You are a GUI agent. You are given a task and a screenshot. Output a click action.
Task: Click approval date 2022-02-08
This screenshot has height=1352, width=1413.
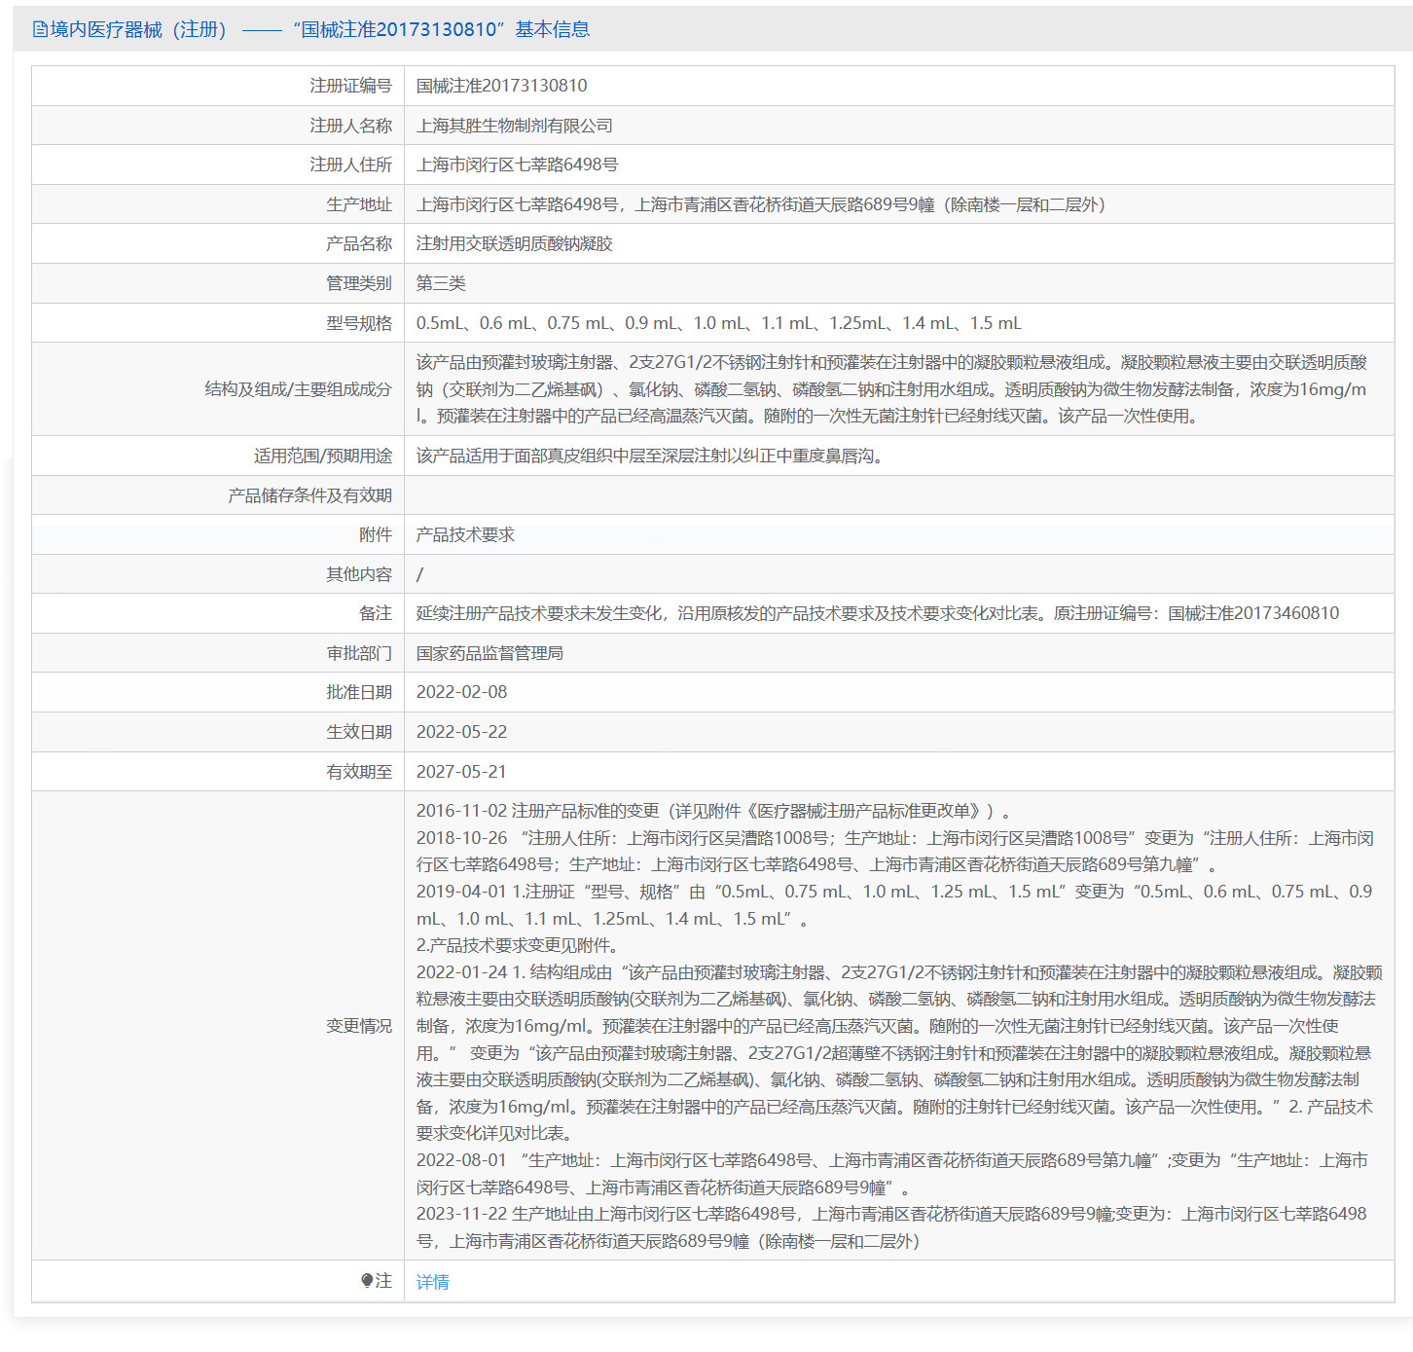[461, 692]
